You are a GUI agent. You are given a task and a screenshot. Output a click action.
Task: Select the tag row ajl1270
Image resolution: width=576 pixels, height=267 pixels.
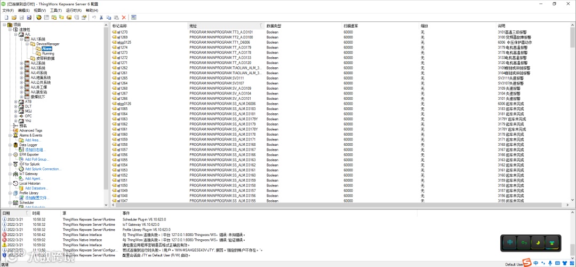pos(340,32)
